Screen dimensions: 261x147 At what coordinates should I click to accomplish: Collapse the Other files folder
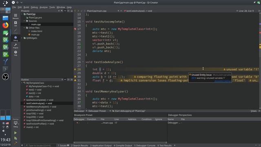coord(24,28)
